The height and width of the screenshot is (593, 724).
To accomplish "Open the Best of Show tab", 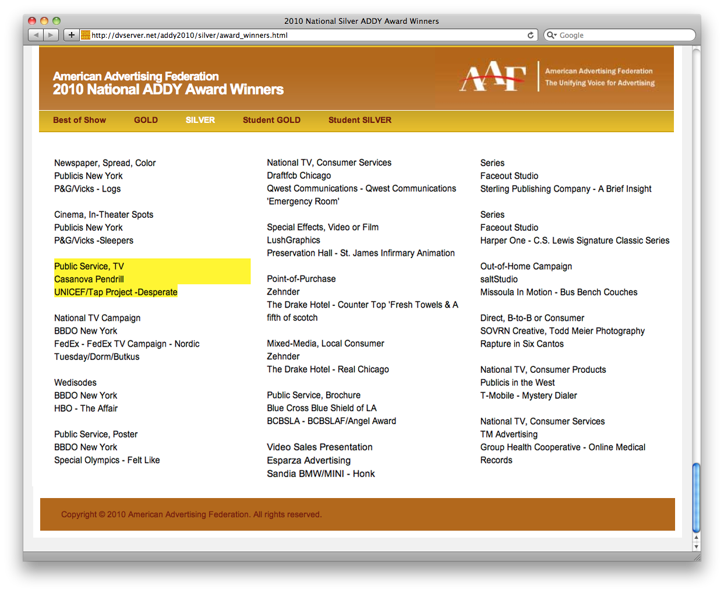I will point(79,120).
